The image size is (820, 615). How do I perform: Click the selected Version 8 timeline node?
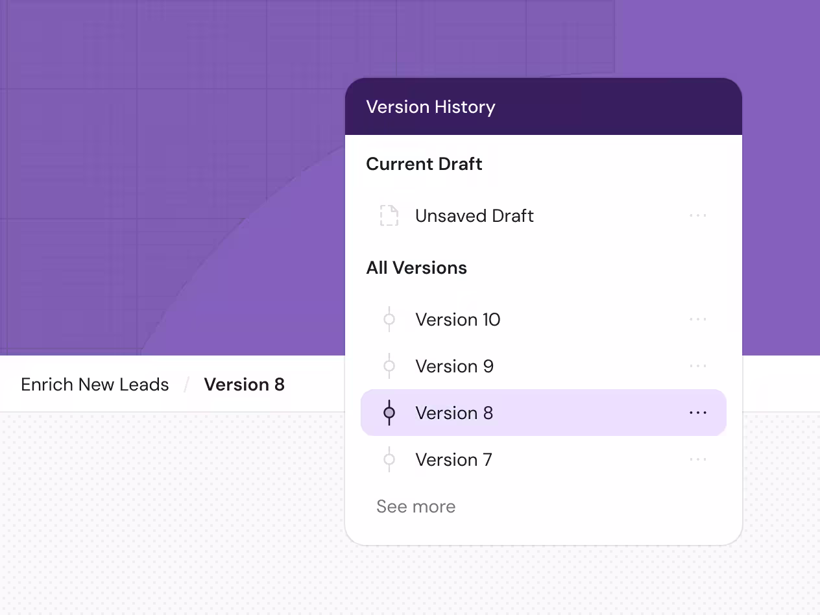pos(389,413)
